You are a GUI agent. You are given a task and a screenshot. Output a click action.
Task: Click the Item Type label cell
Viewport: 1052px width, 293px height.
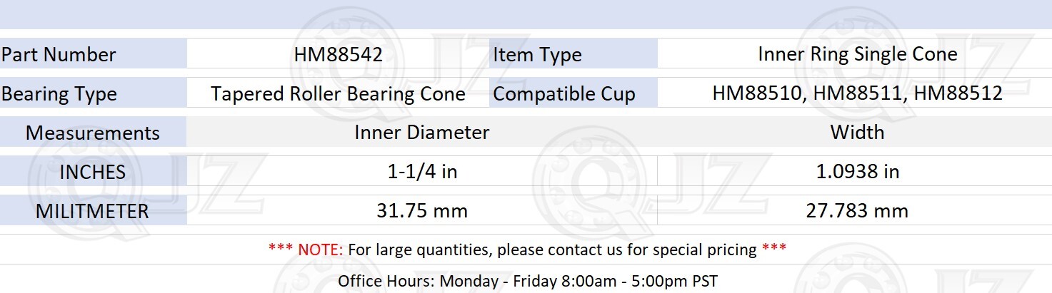(573, 55)
